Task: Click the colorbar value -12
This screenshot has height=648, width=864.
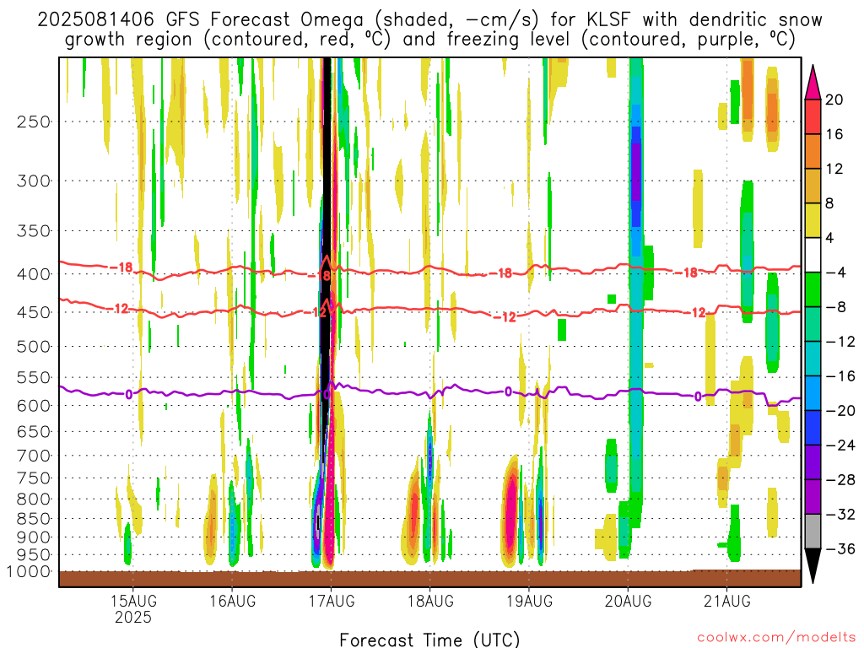Action: point(840,343)
